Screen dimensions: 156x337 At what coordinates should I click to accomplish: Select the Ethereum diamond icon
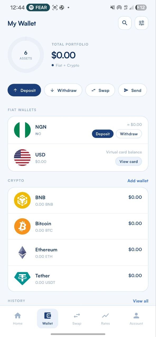click(x=22, y=252)
